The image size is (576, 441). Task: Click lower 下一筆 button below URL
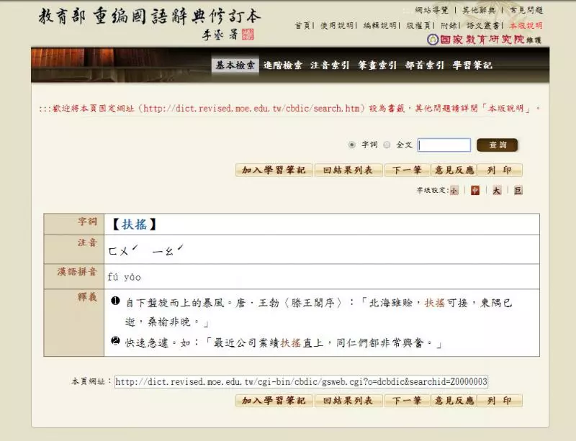pyautogui.click(x=407, y=400)
